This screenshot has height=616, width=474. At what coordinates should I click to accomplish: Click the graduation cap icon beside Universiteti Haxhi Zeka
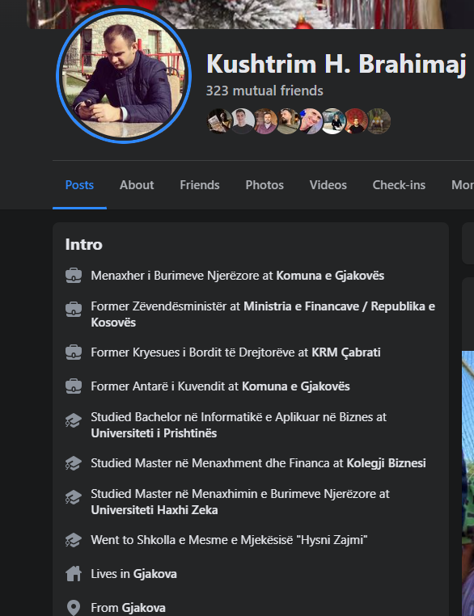74,497
